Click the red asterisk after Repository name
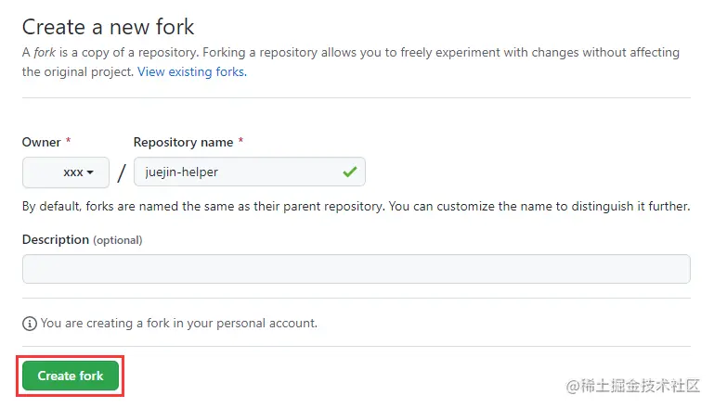The width and height of the screenshot is (714, 408). pos(241,142)
